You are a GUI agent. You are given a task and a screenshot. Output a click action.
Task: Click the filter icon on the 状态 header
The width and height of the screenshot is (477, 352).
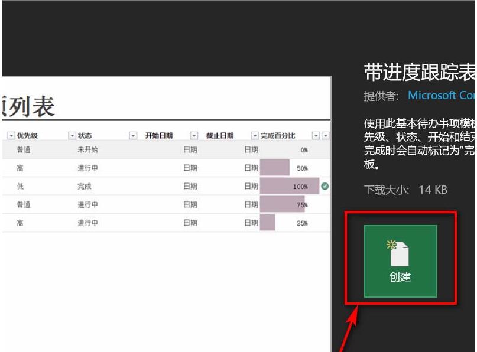(x=72, y=134)
